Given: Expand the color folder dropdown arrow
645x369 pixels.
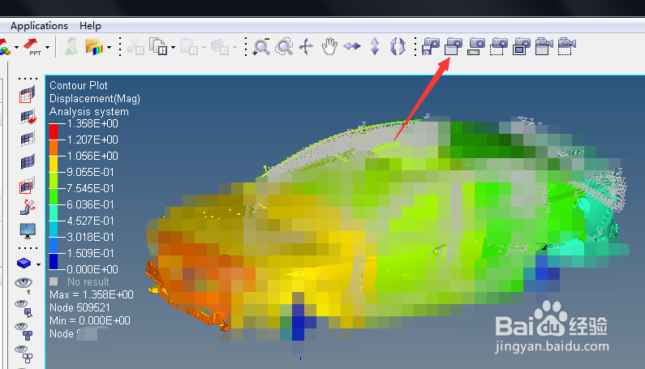Looking at the screenshot, I should (109, 47).
